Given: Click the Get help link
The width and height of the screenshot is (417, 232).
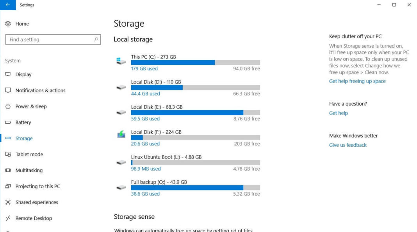Looking at the screenshot, I should [338, 113].
